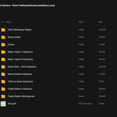Sort files by the Size column header

[100, 22]
